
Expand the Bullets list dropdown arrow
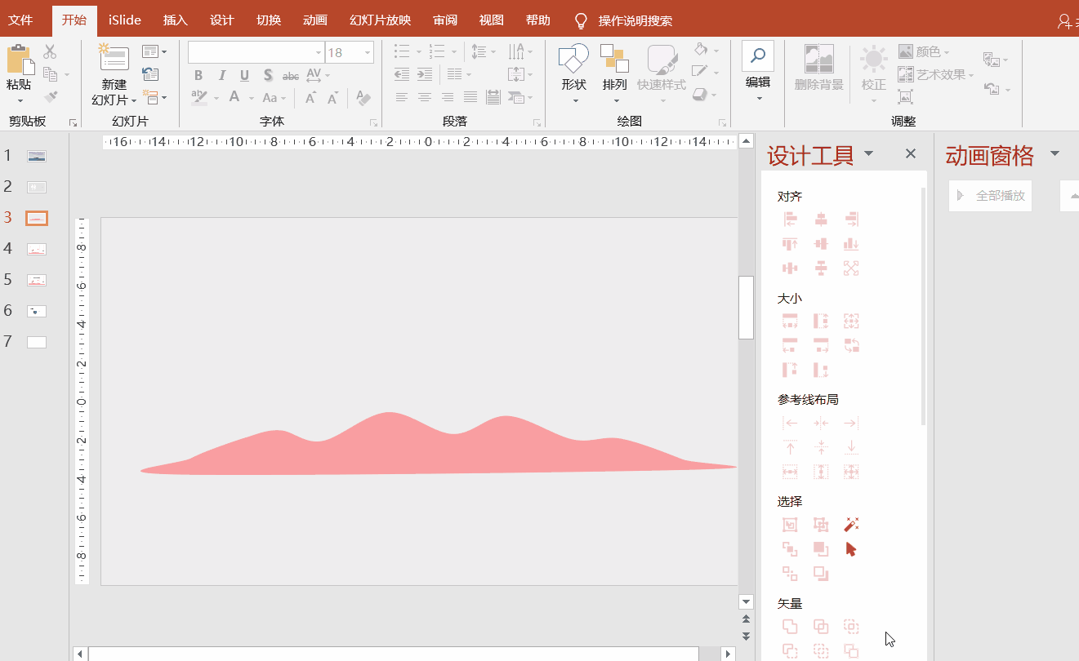(417, 52)
